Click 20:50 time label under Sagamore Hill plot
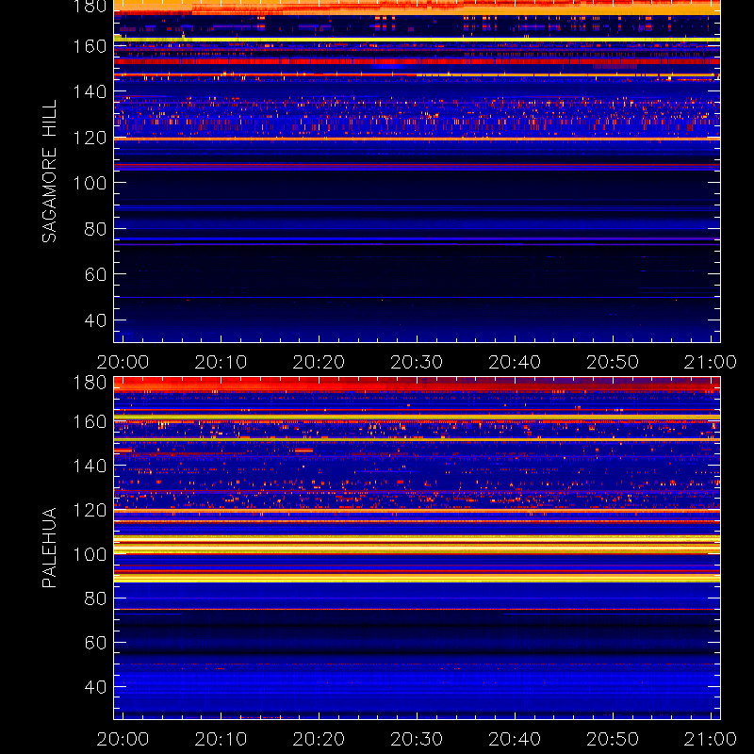Screen dimensions: 754x754 (612, 362)
